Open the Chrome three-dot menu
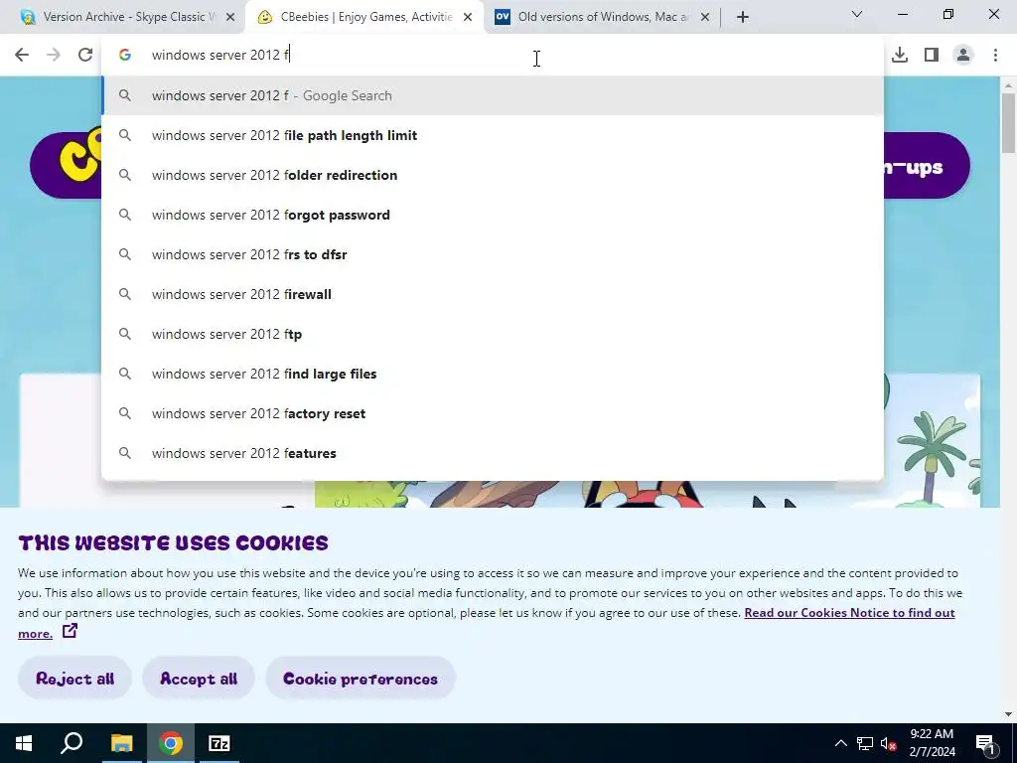This screenshot has height=763, width=1017. (995, 56)
